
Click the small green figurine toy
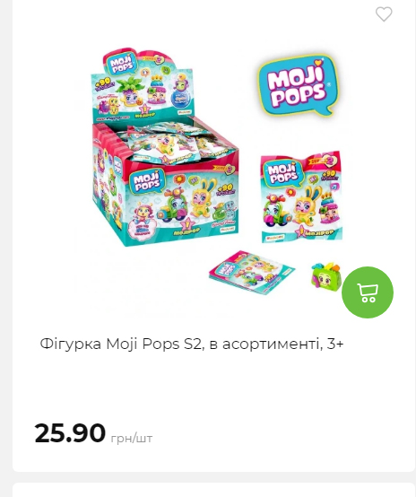(x=325, y=276)
